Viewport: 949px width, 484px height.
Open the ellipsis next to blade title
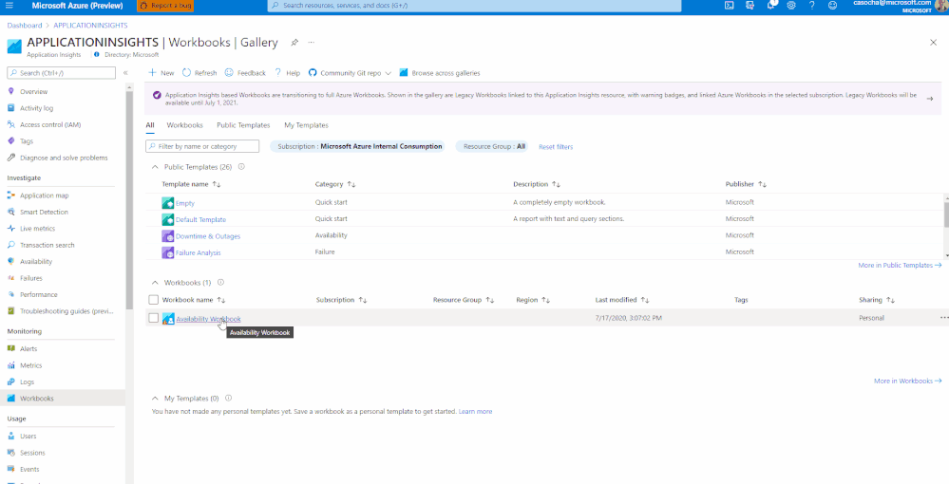[x=311, y=43]
